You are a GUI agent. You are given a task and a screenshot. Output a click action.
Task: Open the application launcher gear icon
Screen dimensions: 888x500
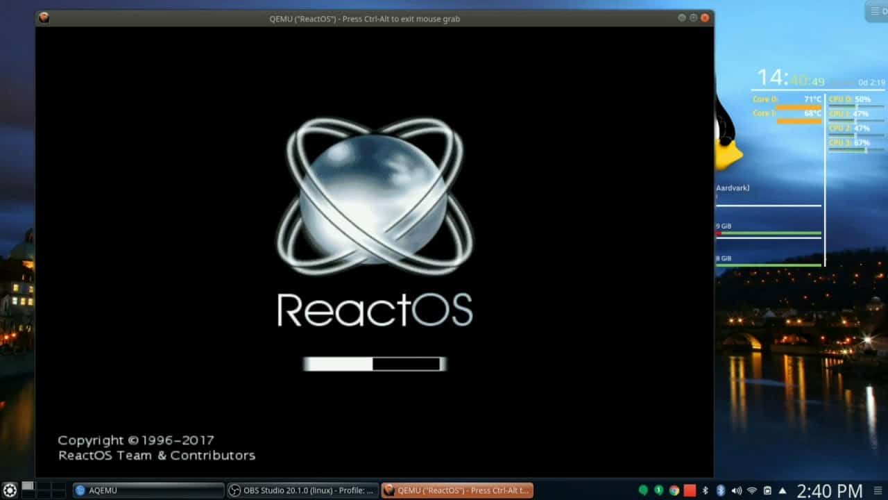[x=10, y=490]
